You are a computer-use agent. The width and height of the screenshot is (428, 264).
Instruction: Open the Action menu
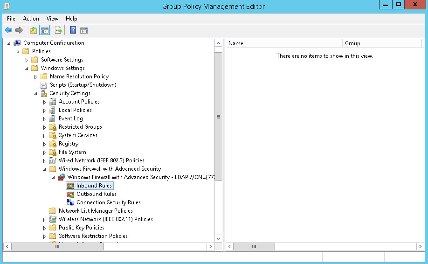pos(31,19)
